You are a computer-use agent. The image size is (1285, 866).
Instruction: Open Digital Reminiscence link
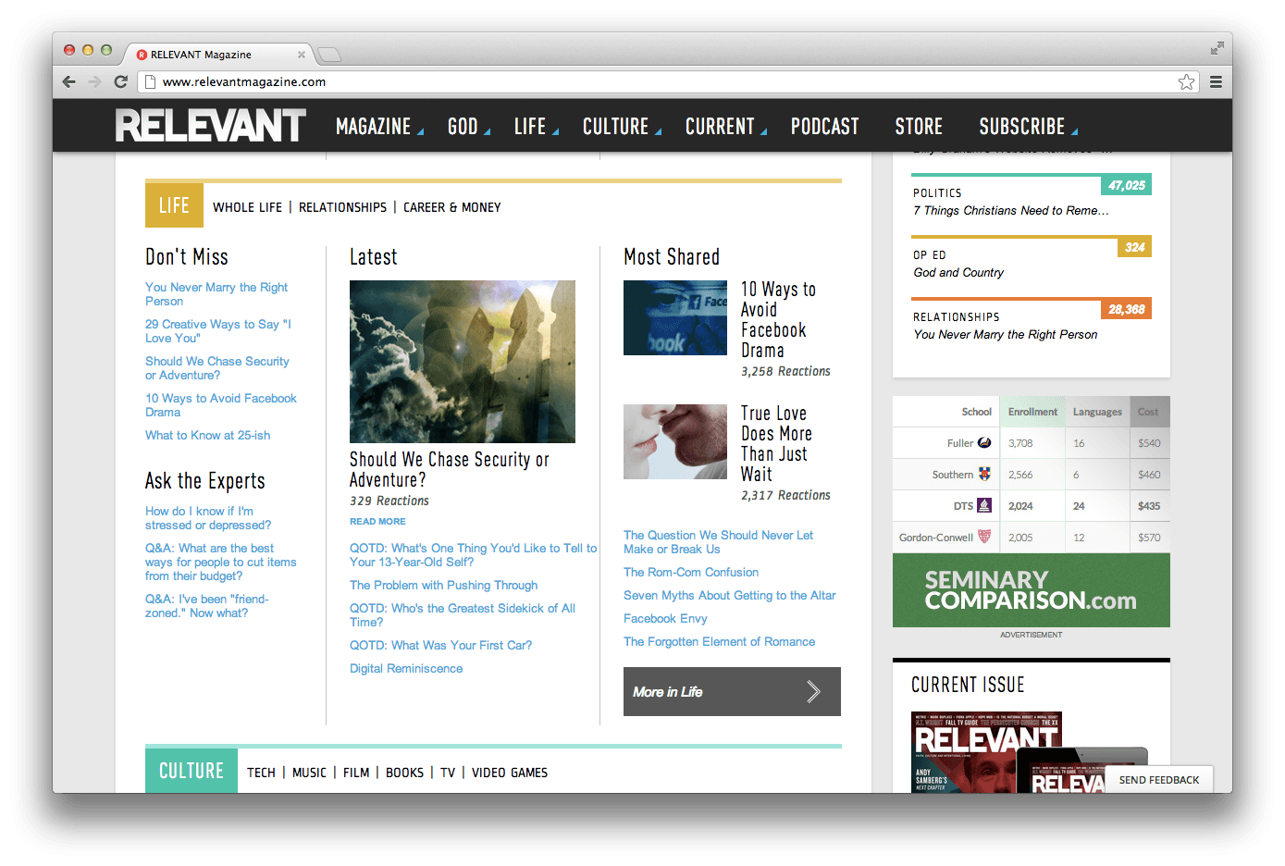pos(406,668)
